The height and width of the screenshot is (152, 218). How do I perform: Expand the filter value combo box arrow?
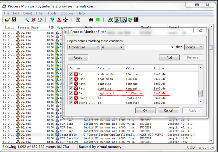[x=172, y=47]
